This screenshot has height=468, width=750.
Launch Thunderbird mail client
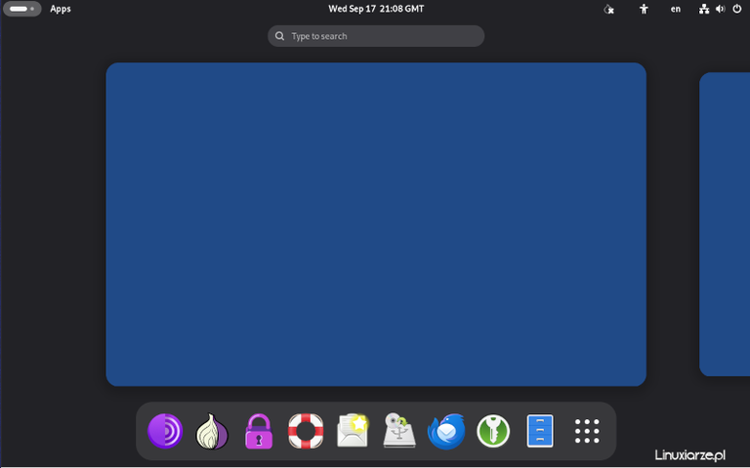coord(446,431)
